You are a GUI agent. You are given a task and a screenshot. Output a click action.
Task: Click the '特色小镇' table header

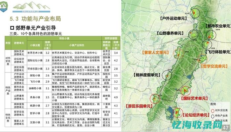click(64, 38)
